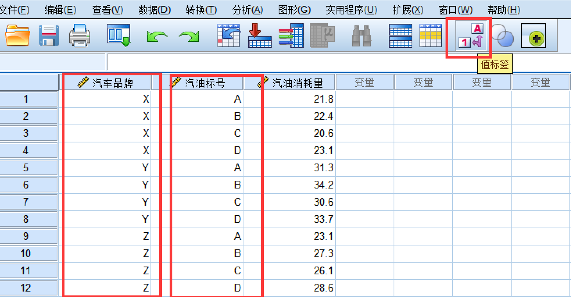
Task: Click 汽车品牌 cell in row 6
Action: tap(106, 185)
